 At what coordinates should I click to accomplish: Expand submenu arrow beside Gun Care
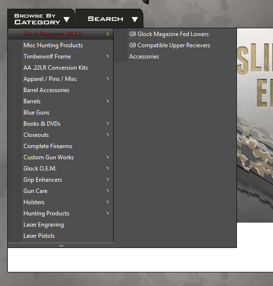pos(108,191)
